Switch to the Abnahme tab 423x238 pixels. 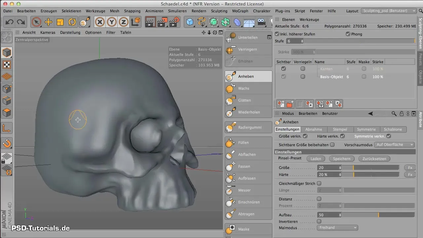click(x=314, y=129)
